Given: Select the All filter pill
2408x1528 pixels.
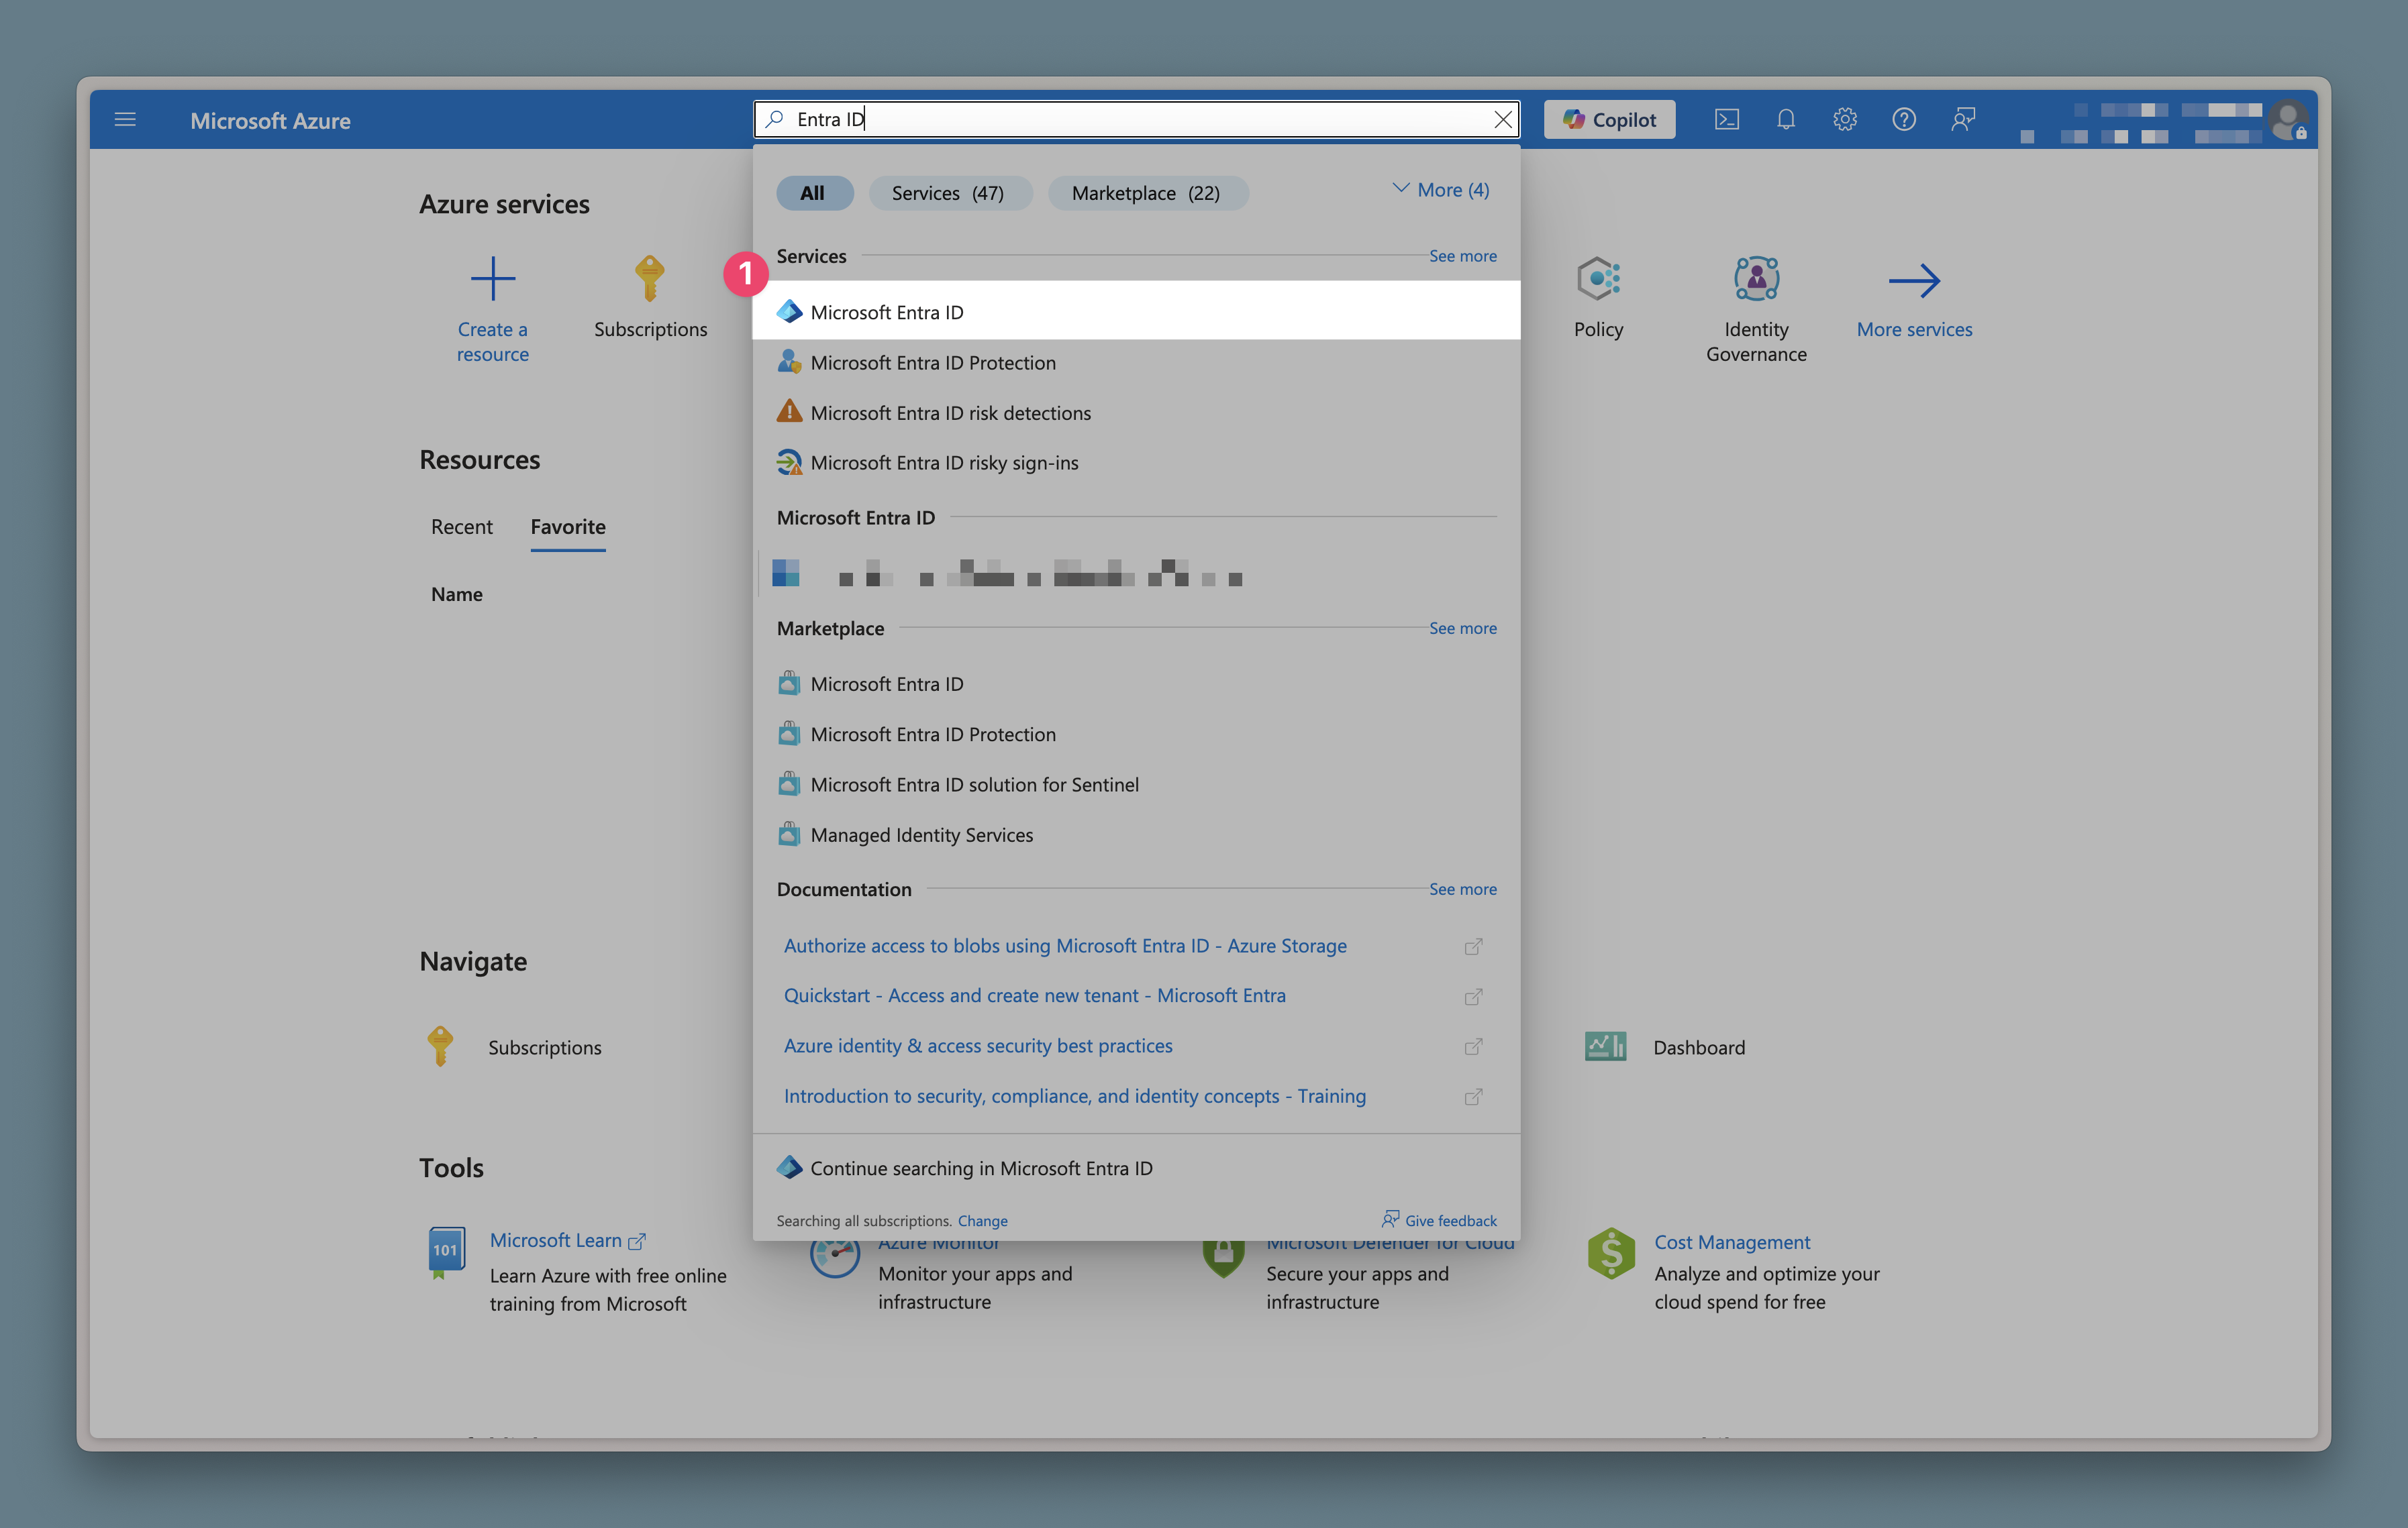Looking at the screenshot, I should click(814, 193).
